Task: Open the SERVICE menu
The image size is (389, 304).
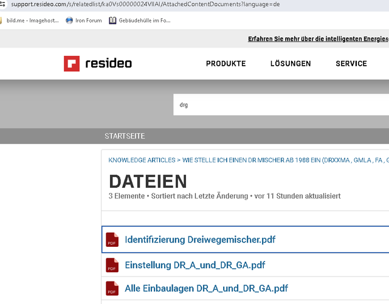Action: [x=351, y=63]
